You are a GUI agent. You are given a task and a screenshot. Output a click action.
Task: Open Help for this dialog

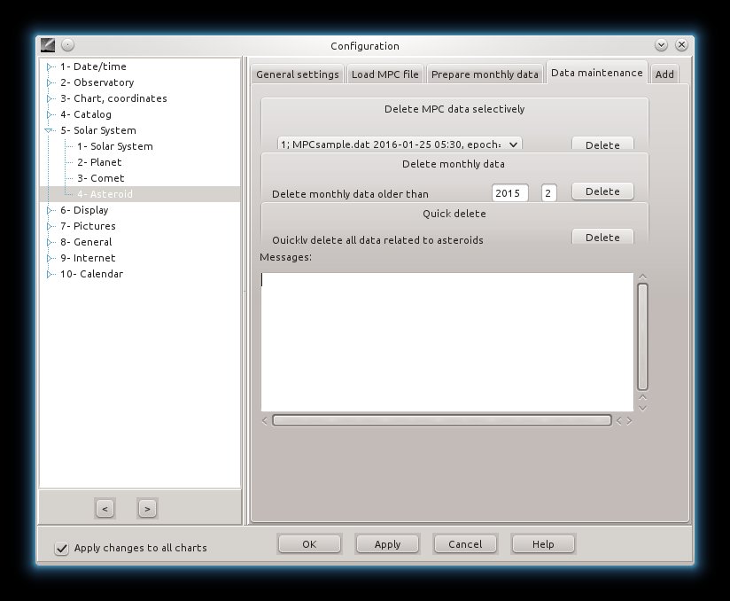point(543,544)
